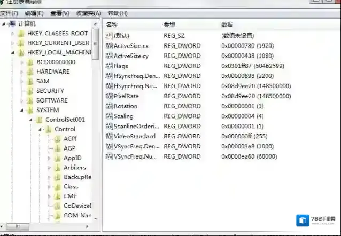This screenshot has width=341, height=236.
Task: Click the 名称 column header
Action: (112, 25)
